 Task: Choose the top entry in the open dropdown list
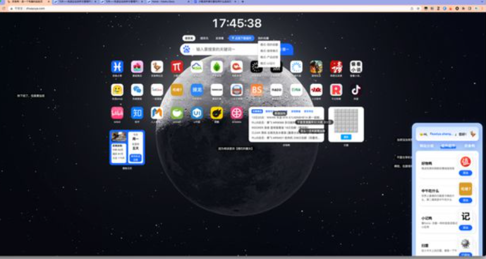click(x=269, y=45)
